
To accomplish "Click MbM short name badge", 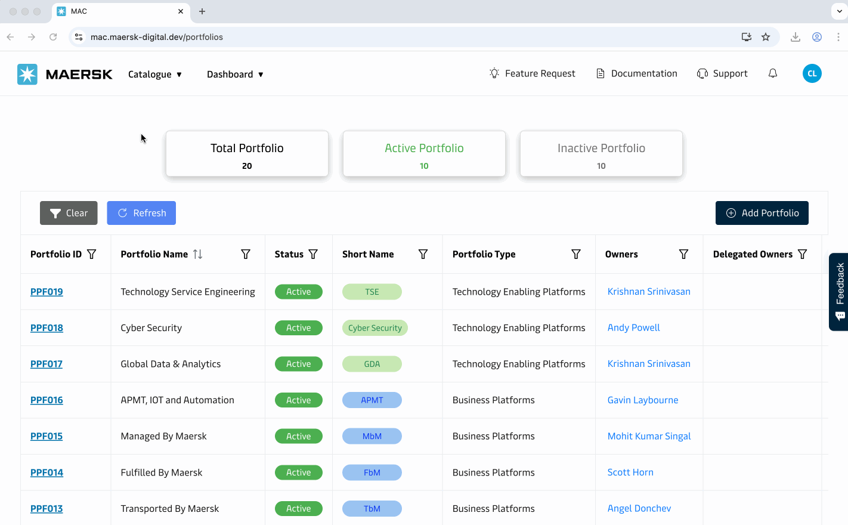I will click(x=372, y=436).
